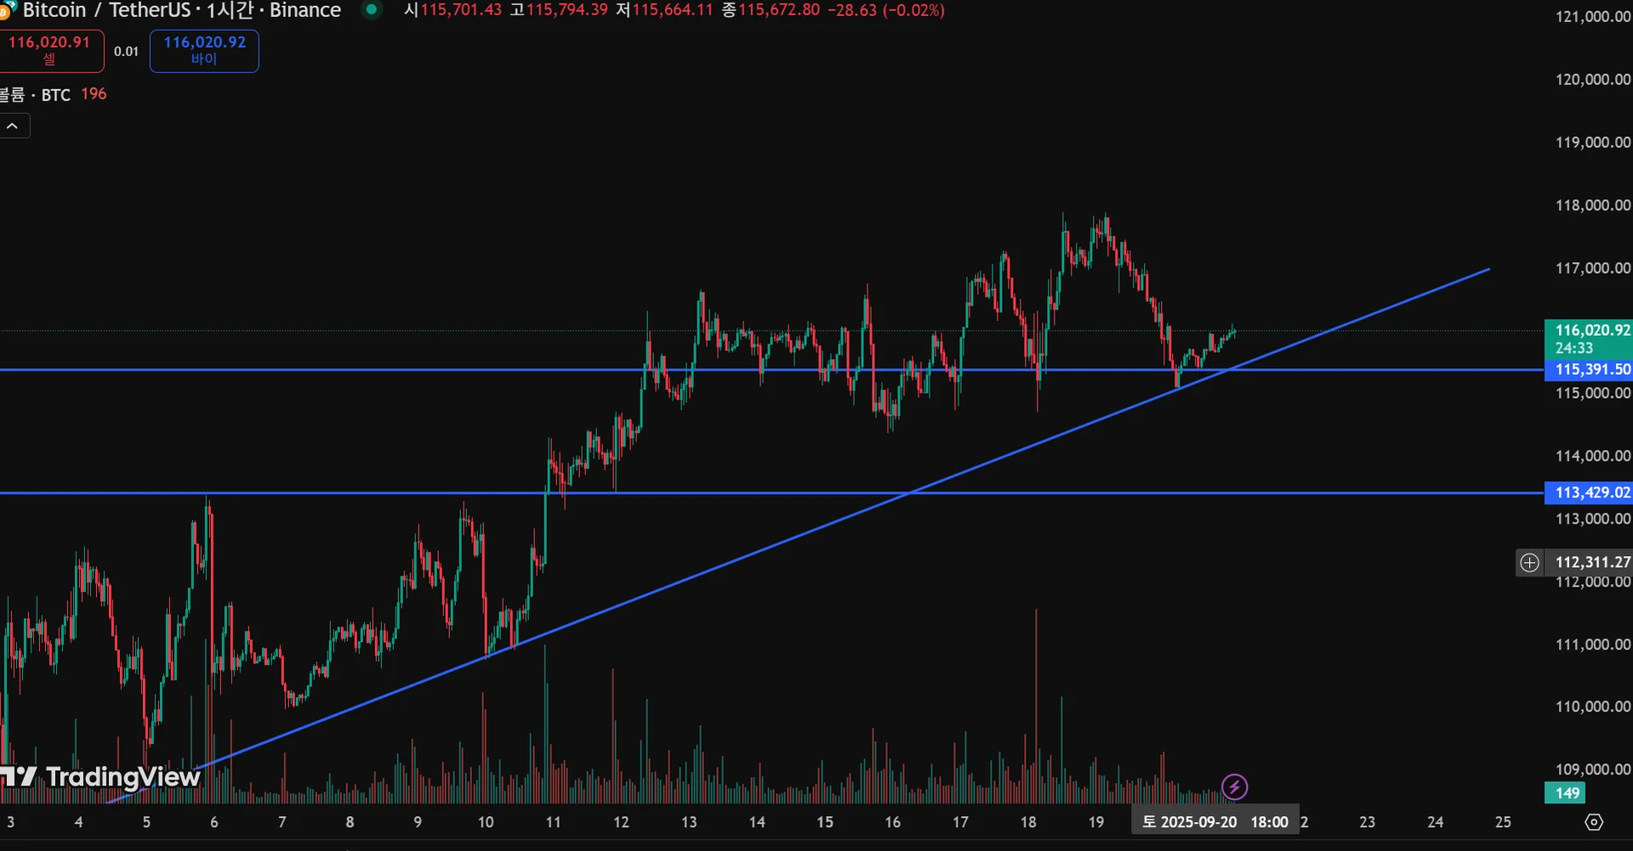Click the green market status dot
1633x851 pixels.
[372, 9]
